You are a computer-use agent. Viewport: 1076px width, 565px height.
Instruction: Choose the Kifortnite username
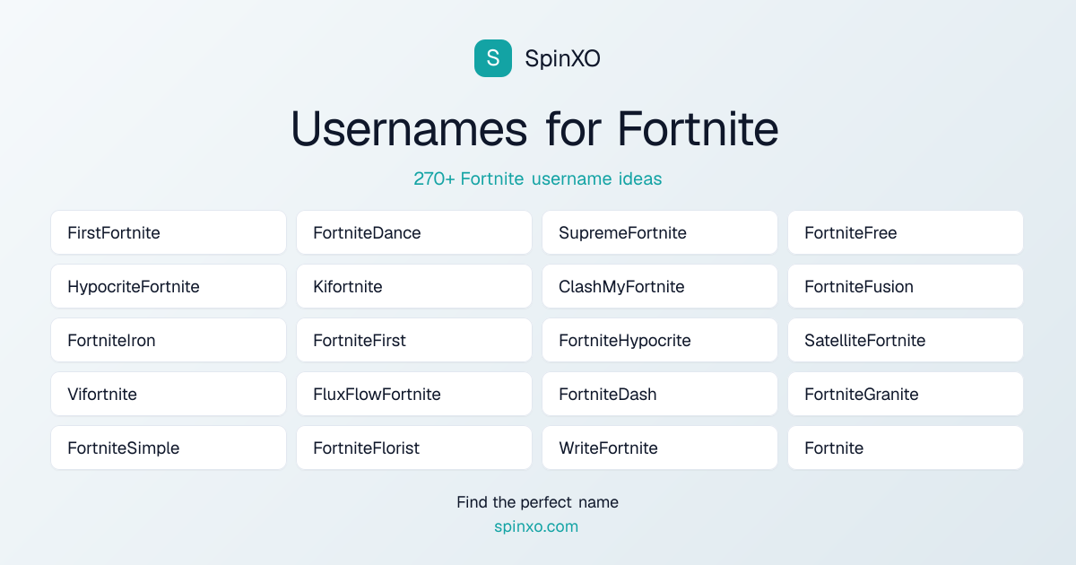click(x=414, y=286)
